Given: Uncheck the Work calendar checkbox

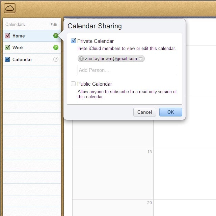Looking at the screenshot, I should (x=8, y=48).
